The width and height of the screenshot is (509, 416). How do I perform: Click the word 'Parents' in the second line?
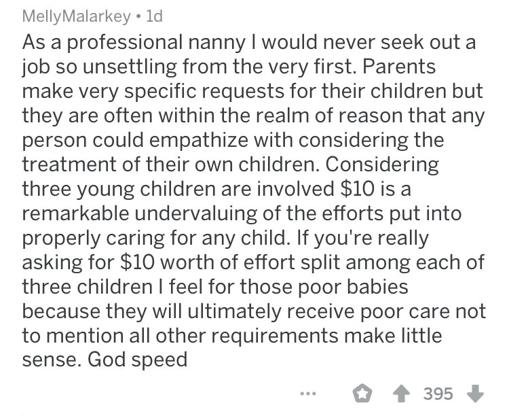click(399, 67)
